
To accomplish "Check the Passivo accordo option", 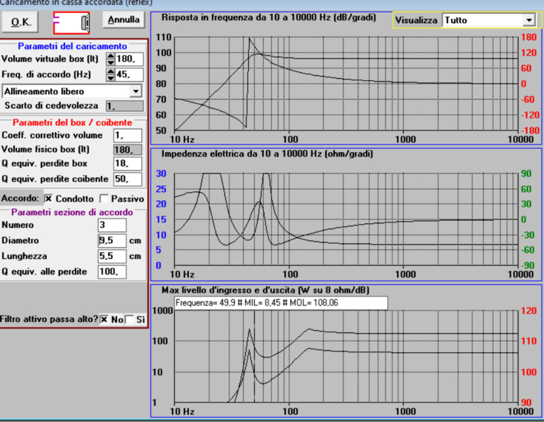I will click(x=104, y=199).
